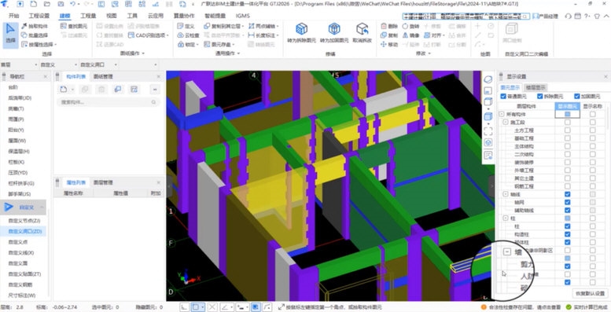Click the 恢复默认设置 button

pyautogui.click(x=590, y=293)
